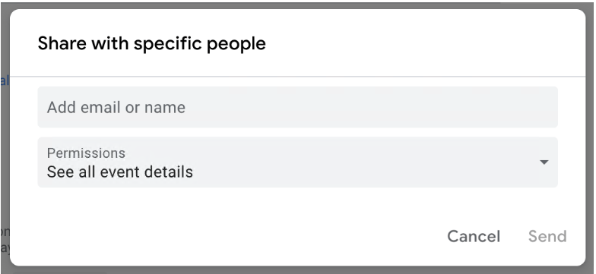The width and height of the screenshot is (596, 274).
Task: Send the calendar sharing invitation
Action: point(547,237)
